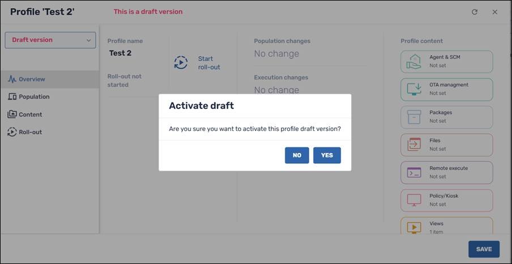
Task: Switch to the Population section
Action: coord(34,97)
